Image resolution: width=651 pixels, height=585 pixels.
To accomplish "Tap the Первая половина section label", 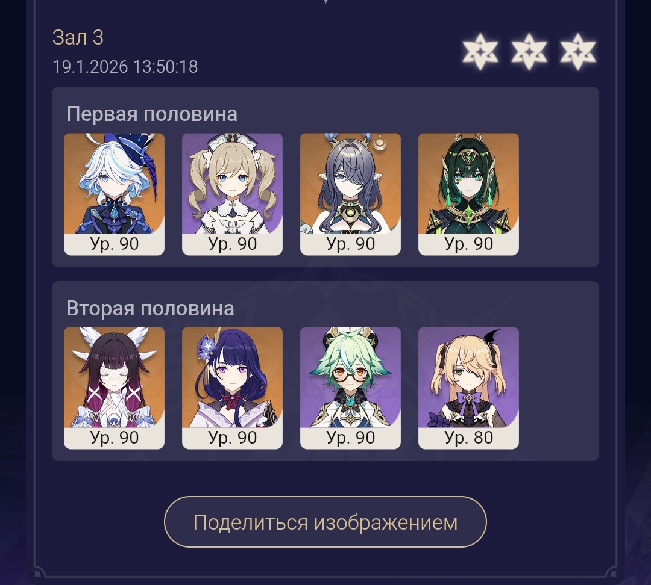I will click(151, 114).
